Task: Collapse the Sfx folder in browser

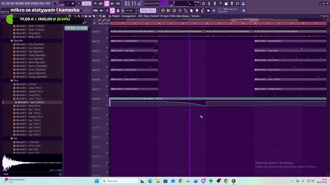Action: [x=15, y=138]
